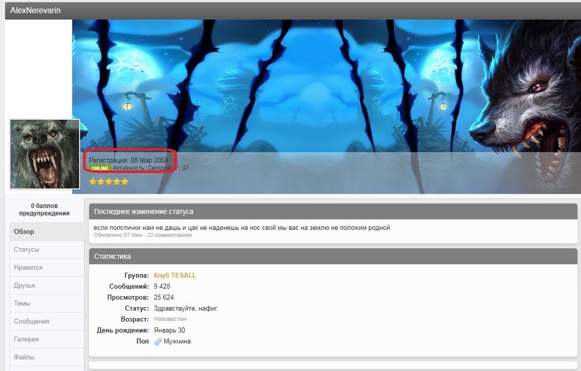Click the Статистика section header
This screenshot has width=581, height=371.
(x=333, y=256)
